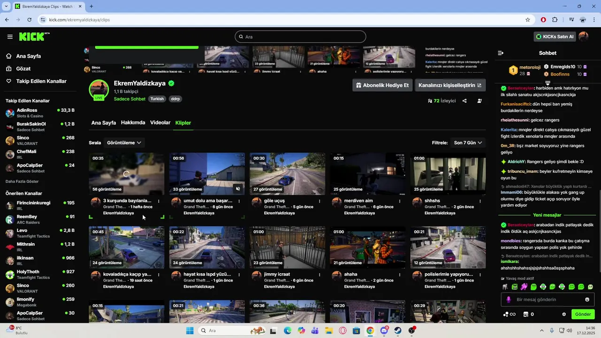Go to Ana Sayfa in the left sidebar
Image resolution: width=601 pixels, height=338 pixels.
(x=28, y=56)
